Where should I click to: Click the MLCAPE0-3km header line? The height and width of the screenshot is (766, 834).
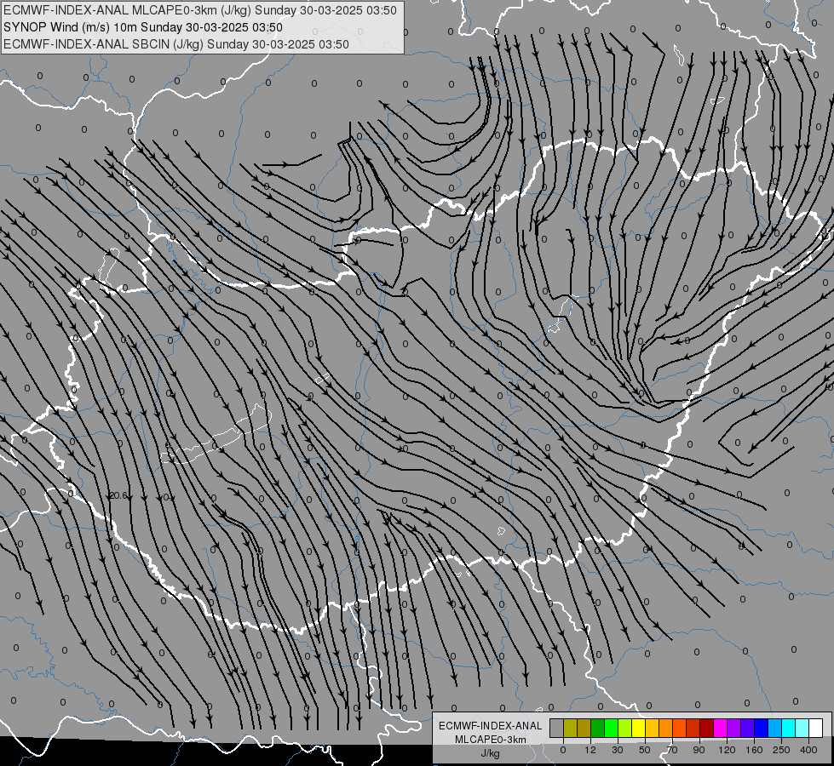pyautogui.click(x=200, y=10)
